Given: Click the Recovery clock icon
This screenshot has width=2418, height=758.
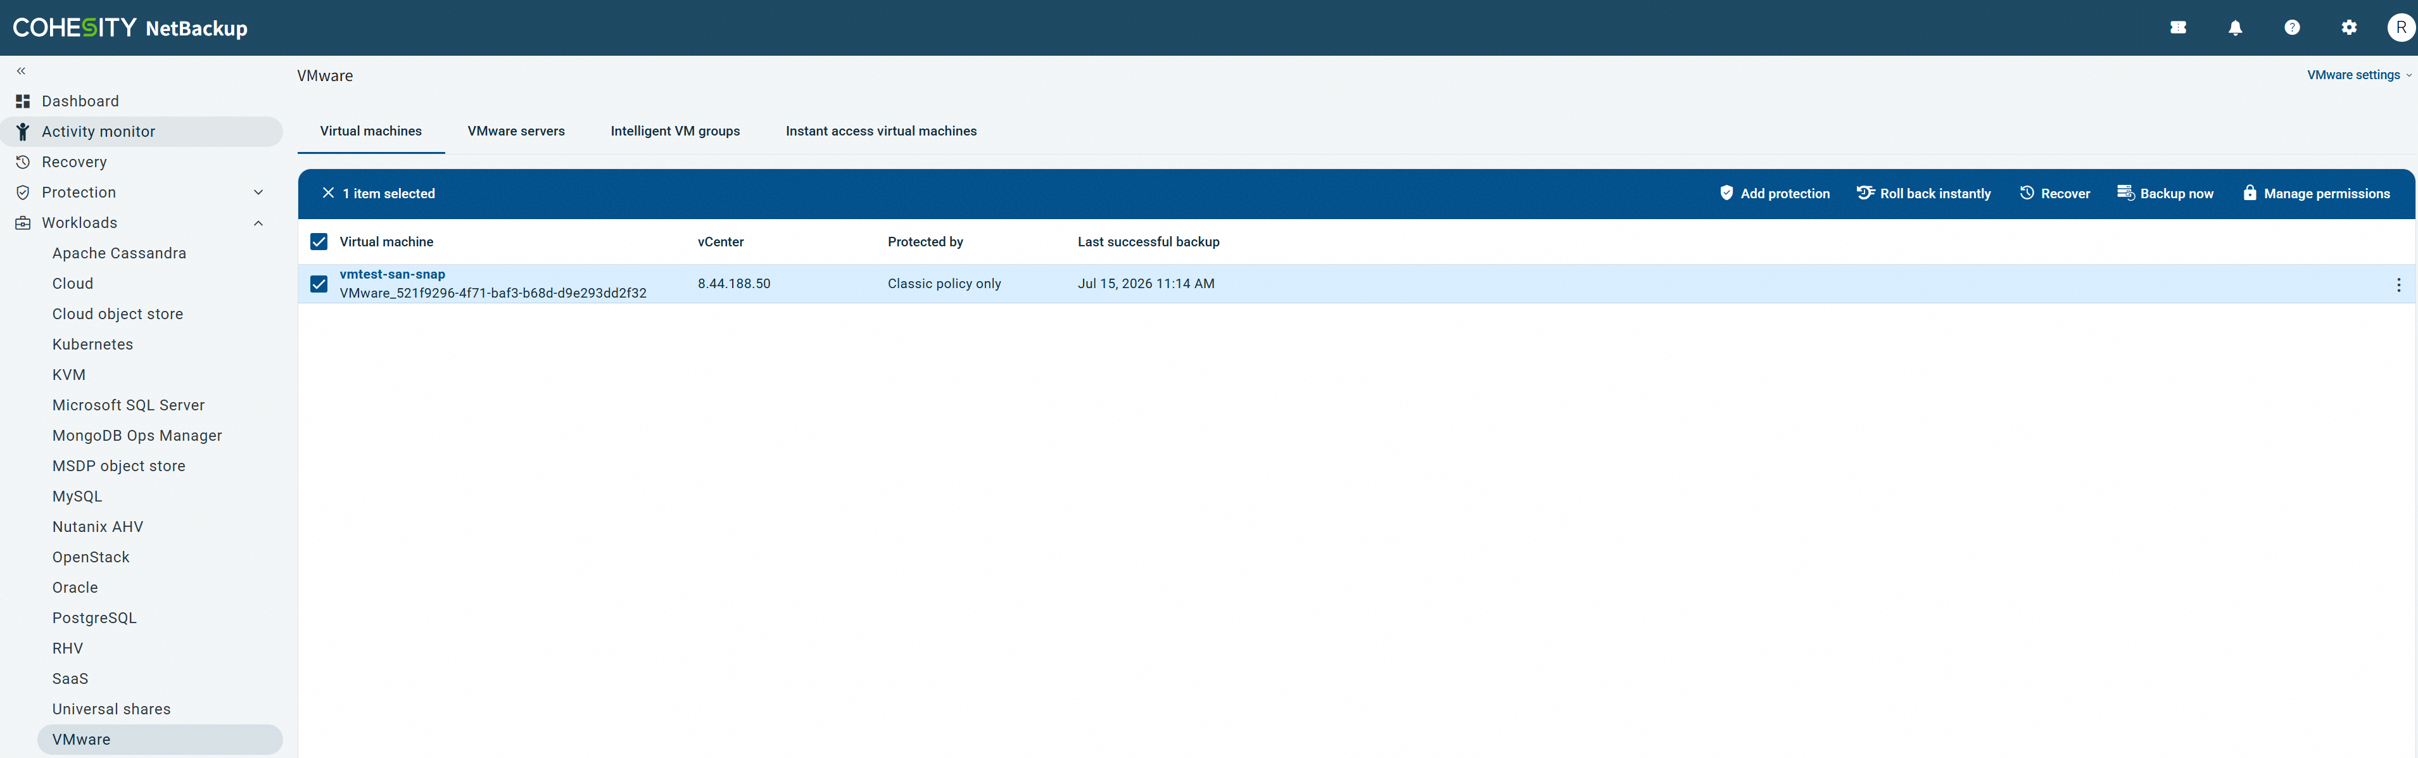Looking at the screenshot, I should click(23, 162).
